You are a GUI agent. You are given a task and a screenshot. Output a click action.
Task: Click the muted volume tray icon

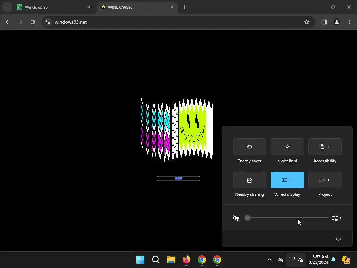[301, 260]
